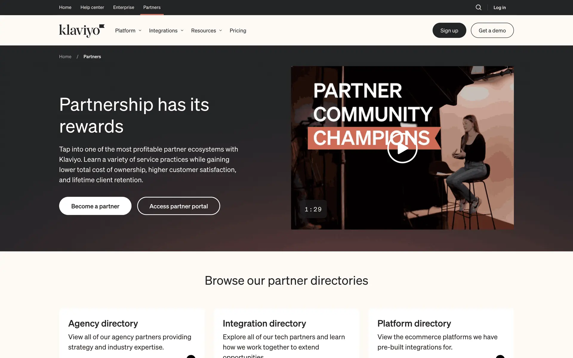The image size is (573, 358).
Task: Click the Platform directory arrow icon
Action: point(500,357)
